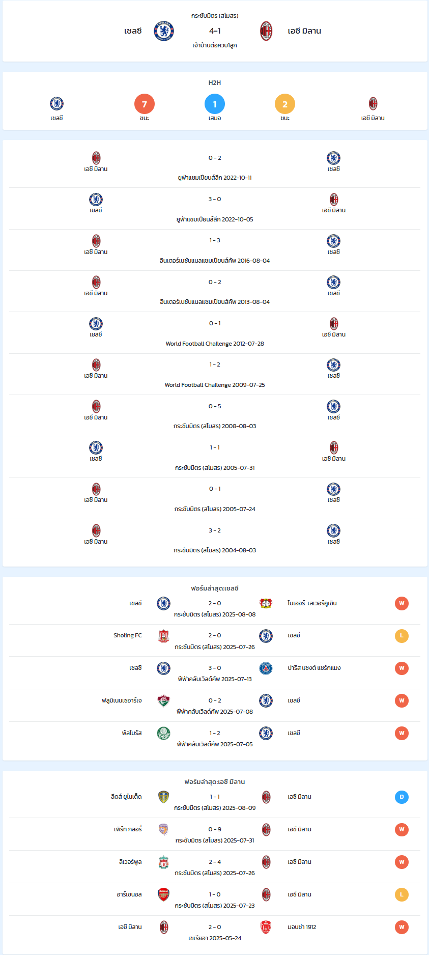Click the Chelsea crest in the match header

coord(164,31)
